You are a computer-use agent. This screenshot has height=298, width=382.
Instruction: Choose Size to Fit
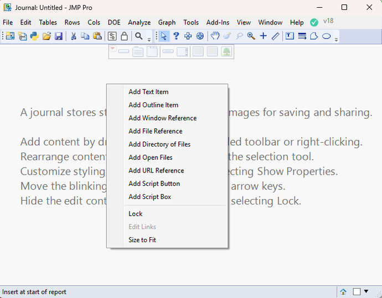point(167,240)
